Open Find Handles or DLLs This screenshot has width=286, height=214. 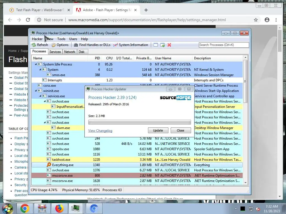pyautogui.click(x=92, y=45)
